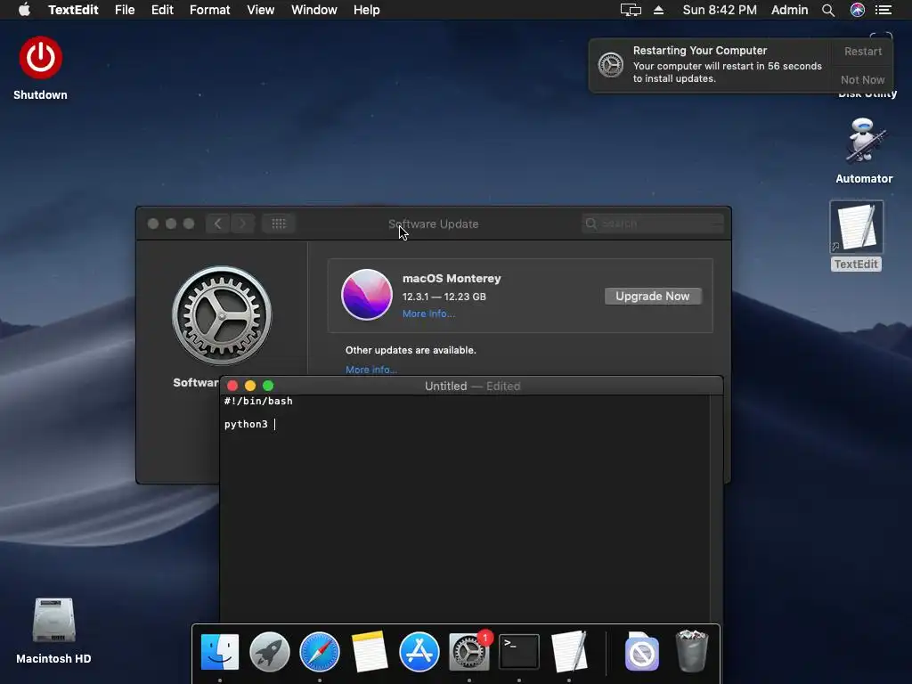912x684 pixels.
Task: Open the Window menu
Action: coord(314,10)
